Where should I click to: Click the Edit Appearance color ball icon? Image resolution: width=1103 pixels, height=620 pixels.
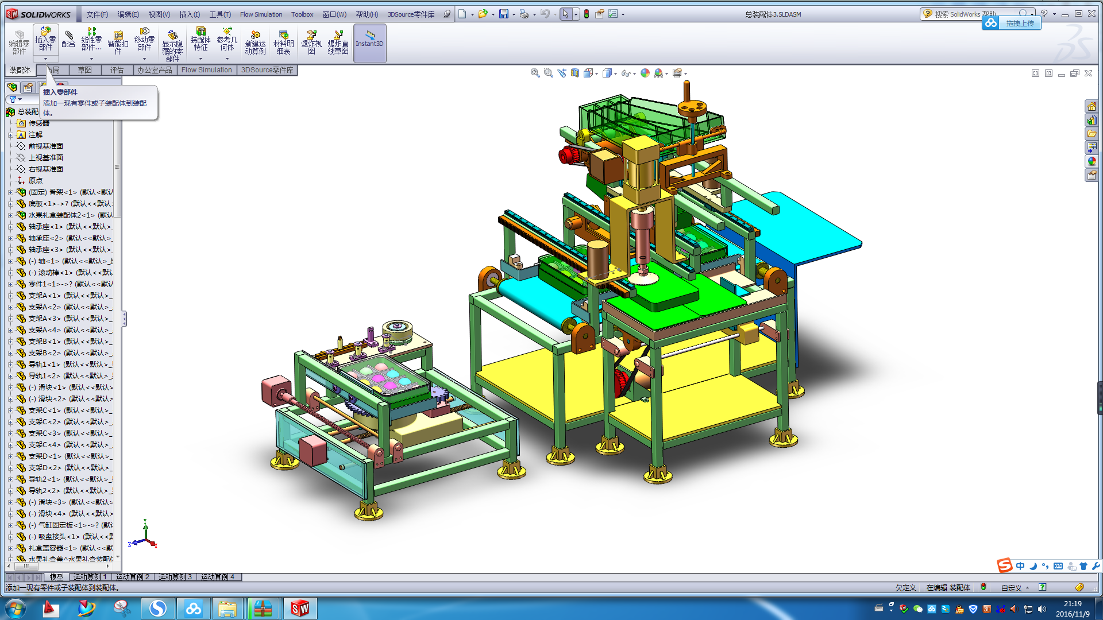(x=645, y=73)
